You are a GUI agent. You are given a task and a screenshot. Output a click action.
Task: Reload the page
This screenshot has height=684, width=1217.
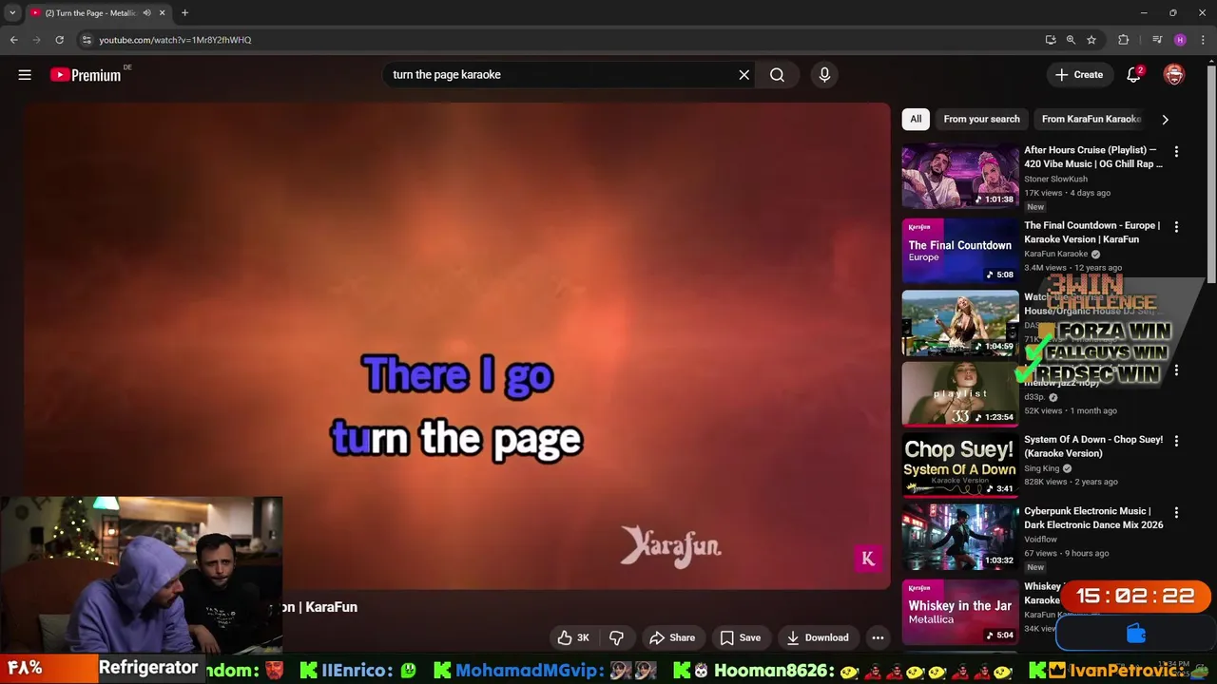coord(60,40)
